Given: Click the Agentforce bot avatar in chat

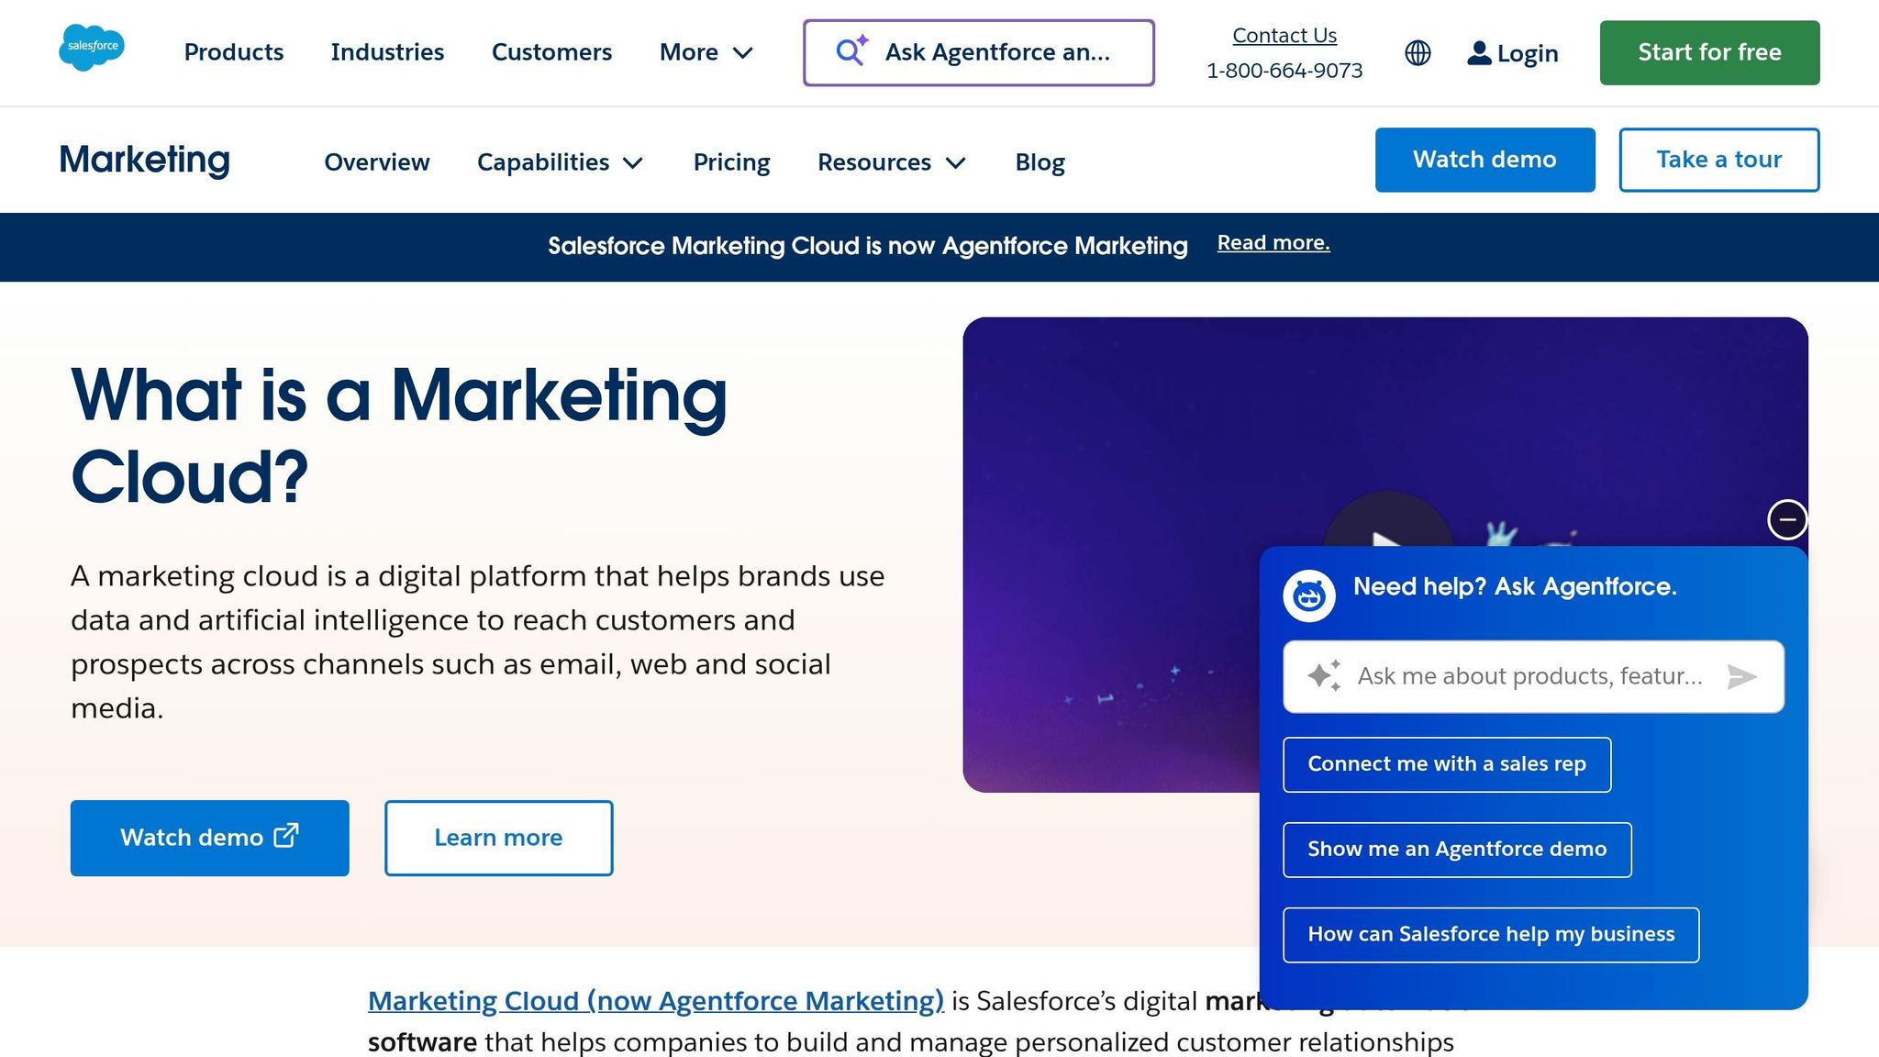Looking at the screenshot, I should pyautogui.click(x=1309, y=595).
